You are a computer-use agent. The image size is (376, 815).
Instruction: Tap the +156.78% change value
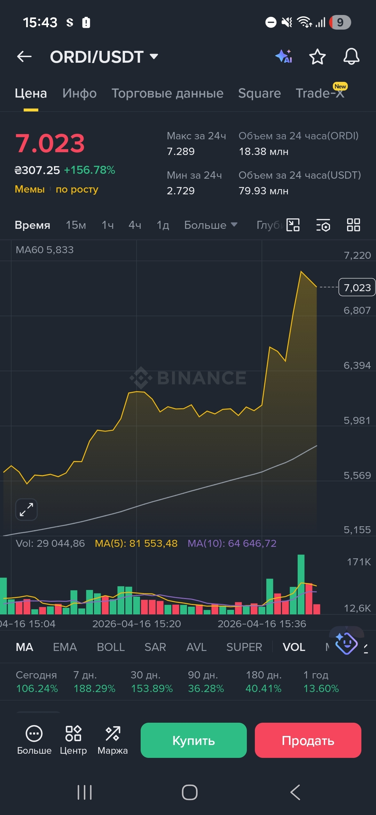click(x=89, y=170)
